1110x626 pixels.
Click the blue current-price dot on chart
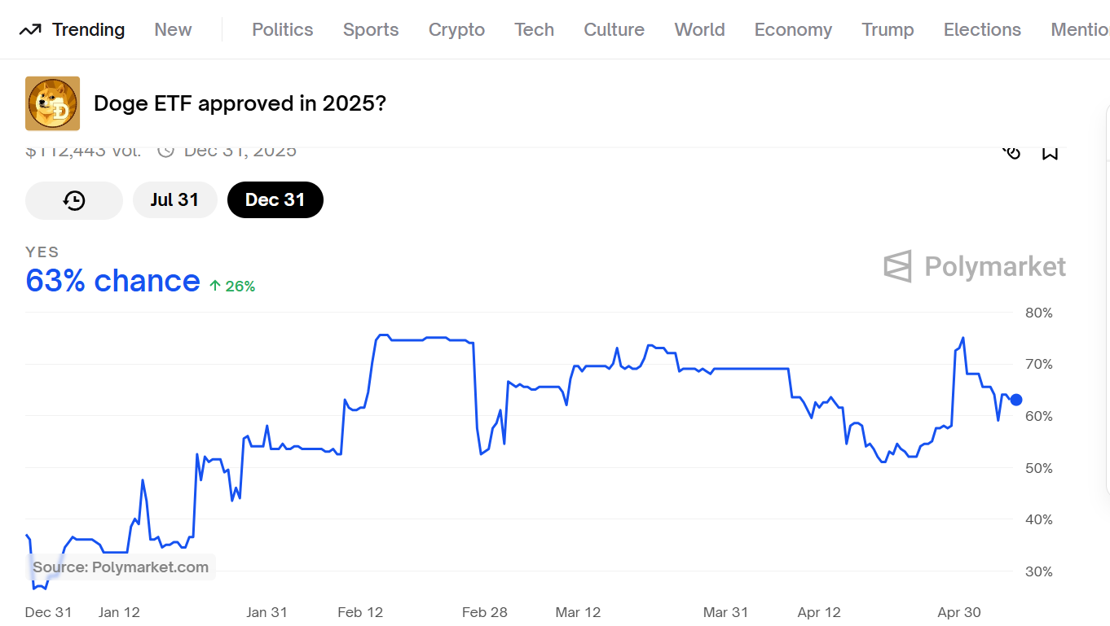coord(1016,400)
